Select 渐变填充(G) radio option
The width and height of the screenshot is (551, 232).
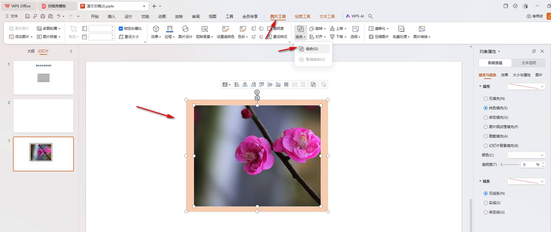[485, 117]
